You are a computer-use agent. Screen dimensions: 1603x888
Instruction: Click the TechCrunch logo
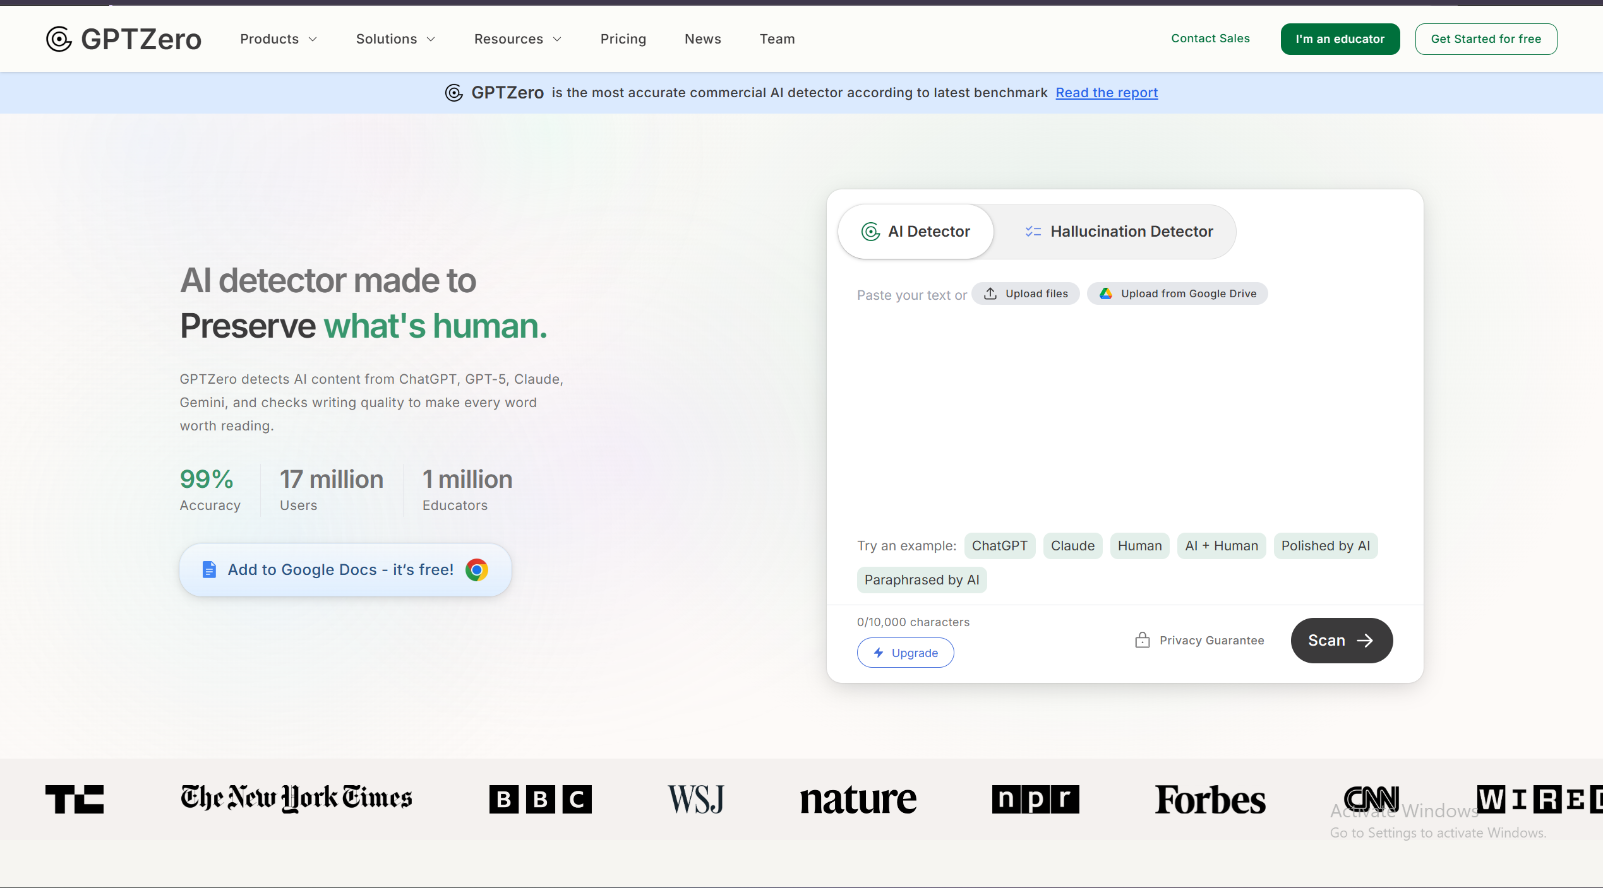(x=75, y=799)
